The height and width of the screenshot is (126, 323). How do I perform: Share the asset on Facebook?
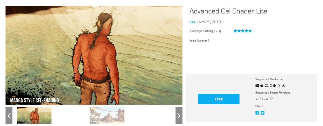coord(257,113)
